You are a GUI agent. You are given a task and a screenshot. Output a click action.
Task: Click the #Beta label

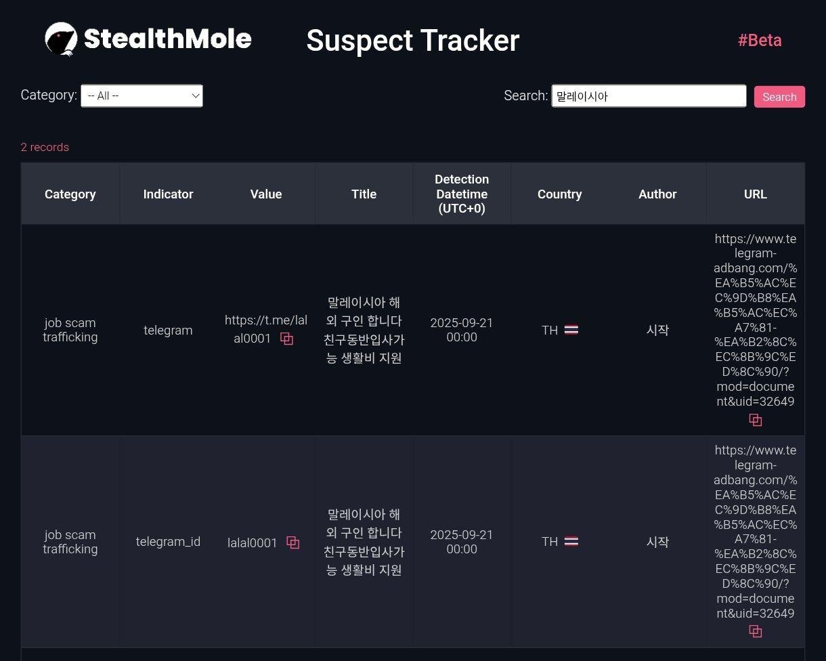pos(760,41)
